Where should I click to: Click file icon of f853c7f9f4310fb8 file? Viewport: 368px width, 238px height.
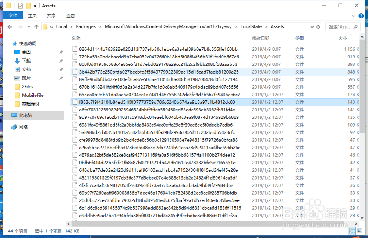(75, 102)
